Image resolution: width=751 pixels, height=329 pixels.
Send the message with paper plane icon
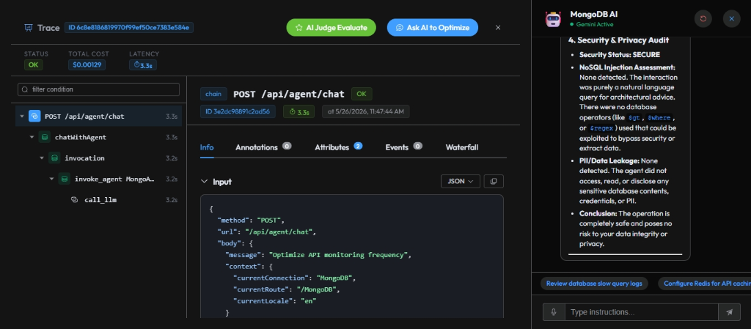[x=730, y=312]
